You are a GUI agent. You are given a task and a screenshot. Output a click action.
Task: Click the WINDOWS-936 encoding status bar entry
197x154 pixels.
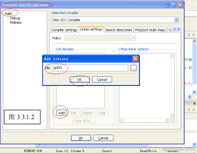click(33, 151)
